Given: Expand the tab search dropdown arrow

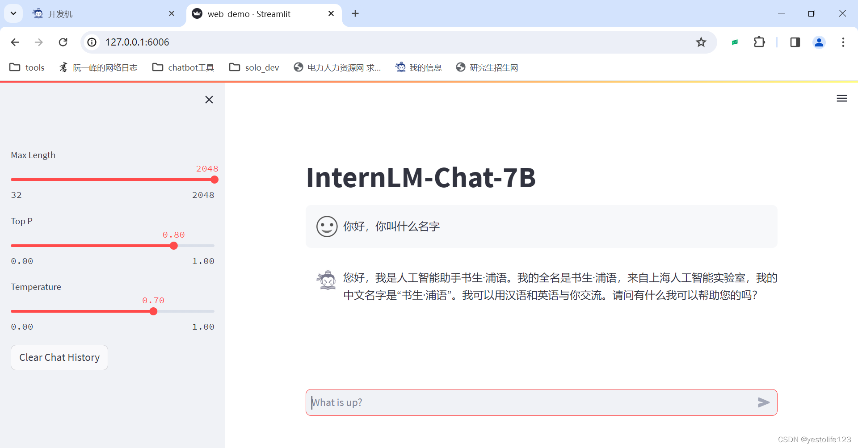Looking at the screenshot, I should pyautogui.click(x=13, y=13).
